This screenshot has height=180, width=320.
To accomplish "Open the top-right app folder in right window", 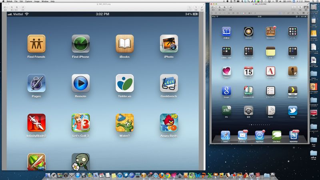I will click(292, 32).
